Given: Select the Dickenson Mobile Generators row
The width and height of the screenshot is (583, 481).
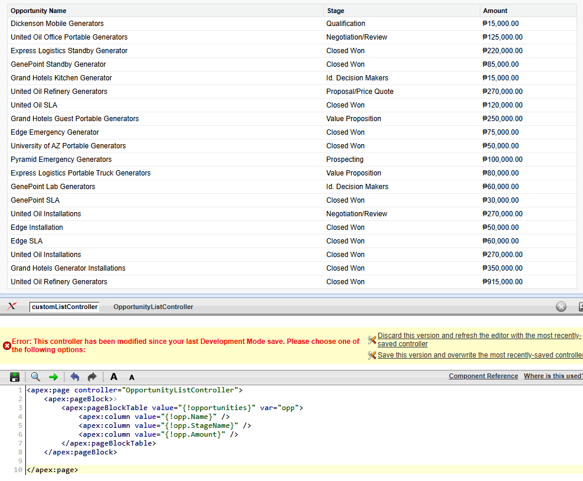Looking at the screenshot, I should (x=57, y=23).
